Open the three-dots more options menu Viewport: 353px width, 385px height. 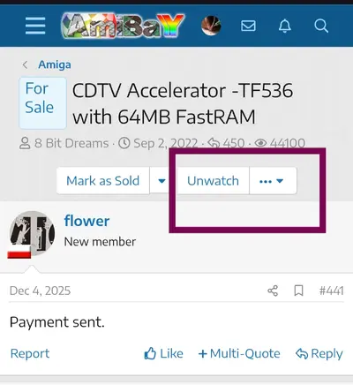tap(273, 181)
